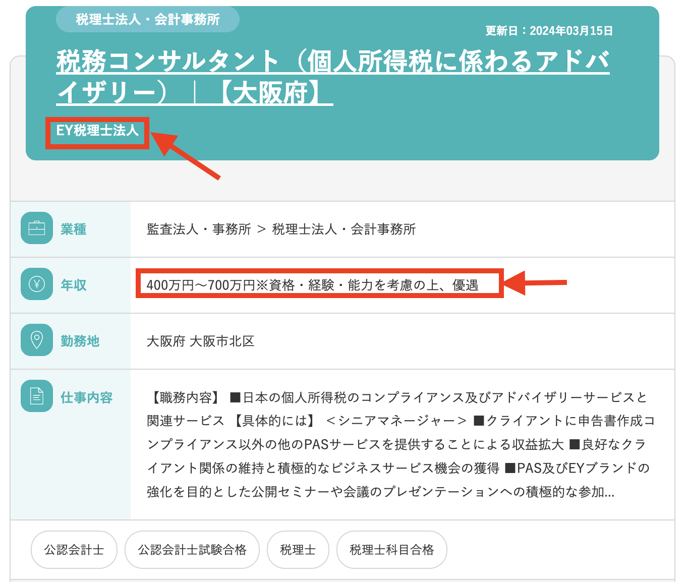This screenshot has width=687, height=582.
Task: Pick the 税理士科目合格 tag
Action: (x=392, y=550)
